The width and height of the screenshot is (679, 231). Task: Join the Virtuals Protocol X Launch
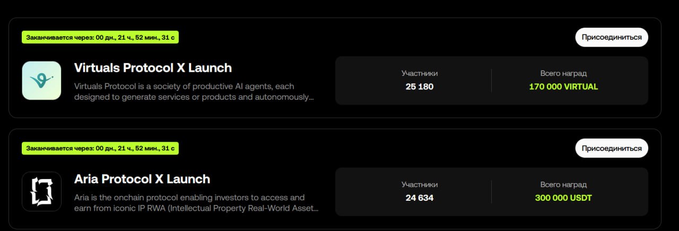(612, 37)
